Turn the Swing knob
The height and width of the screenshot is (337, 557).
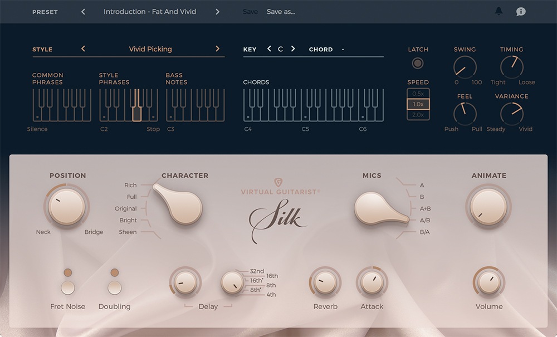click(465, 69)
